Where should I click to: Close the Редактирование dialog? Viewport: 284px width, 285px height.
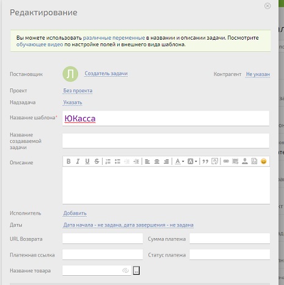tap(268, 6)
